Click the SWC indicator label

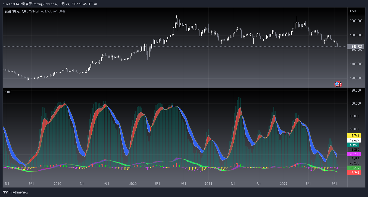pos(8,92)
